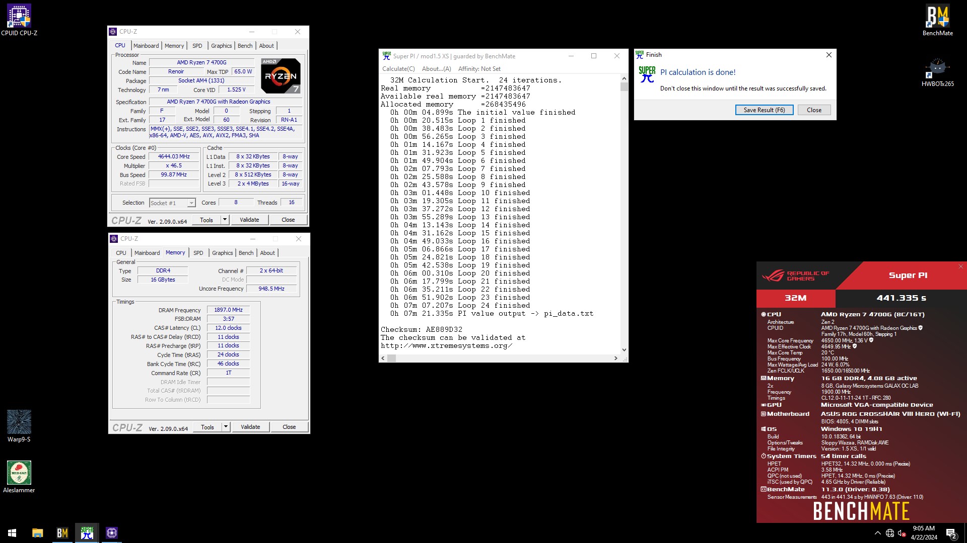Click the DRAM Frequency value 1897.0 MHz
This screenshot has height=543, width=967.
point(228,310)
